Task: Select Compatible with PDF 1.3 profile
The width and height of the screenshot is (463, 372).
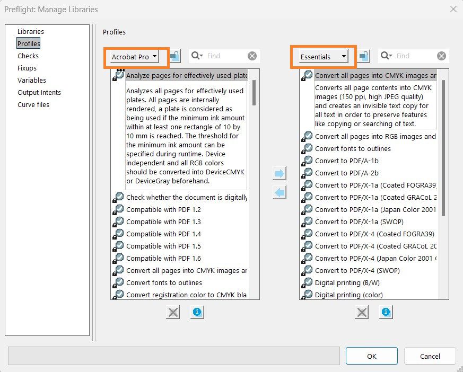Action: (163, 222)
